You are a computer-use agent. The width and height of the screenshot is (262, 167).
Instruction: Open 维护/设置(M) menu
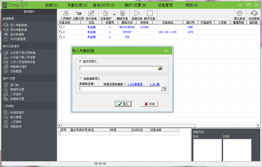pos(135,5)
